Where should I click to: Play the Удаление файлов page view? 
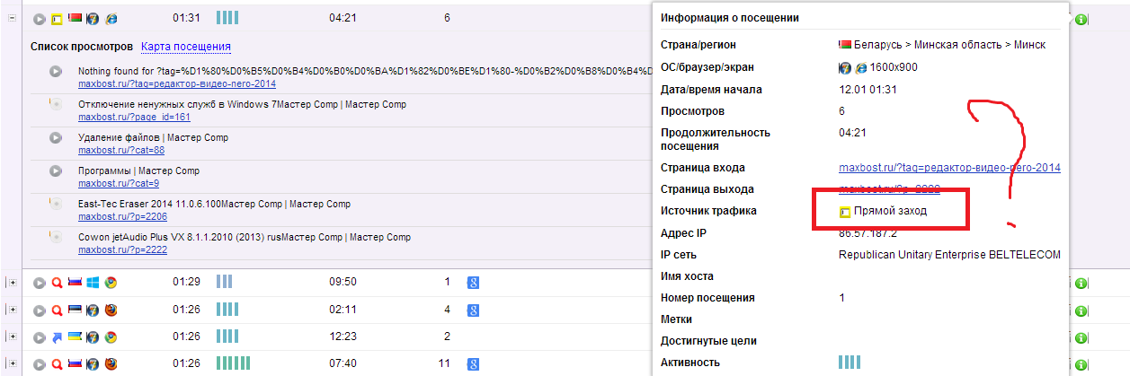tap(56, 138)
